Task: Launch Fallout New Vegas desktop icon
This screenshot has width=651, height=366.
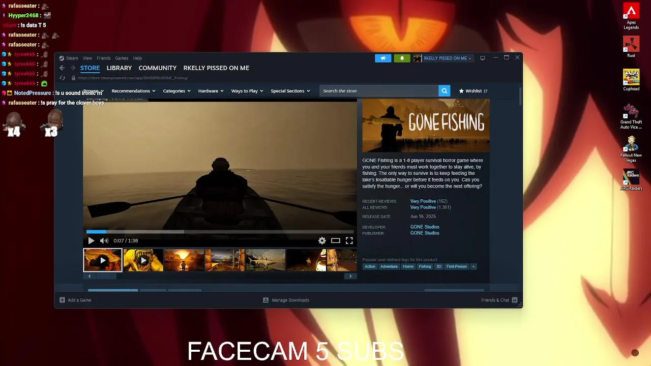Action: click(x=631, y=149)
